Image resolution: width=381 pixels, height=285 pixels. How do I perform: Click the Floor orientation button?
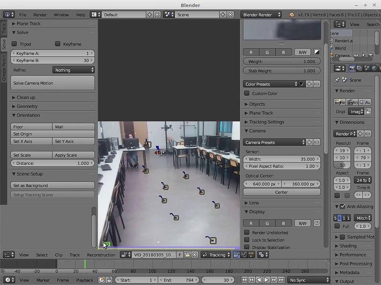[x=31, y=127]
